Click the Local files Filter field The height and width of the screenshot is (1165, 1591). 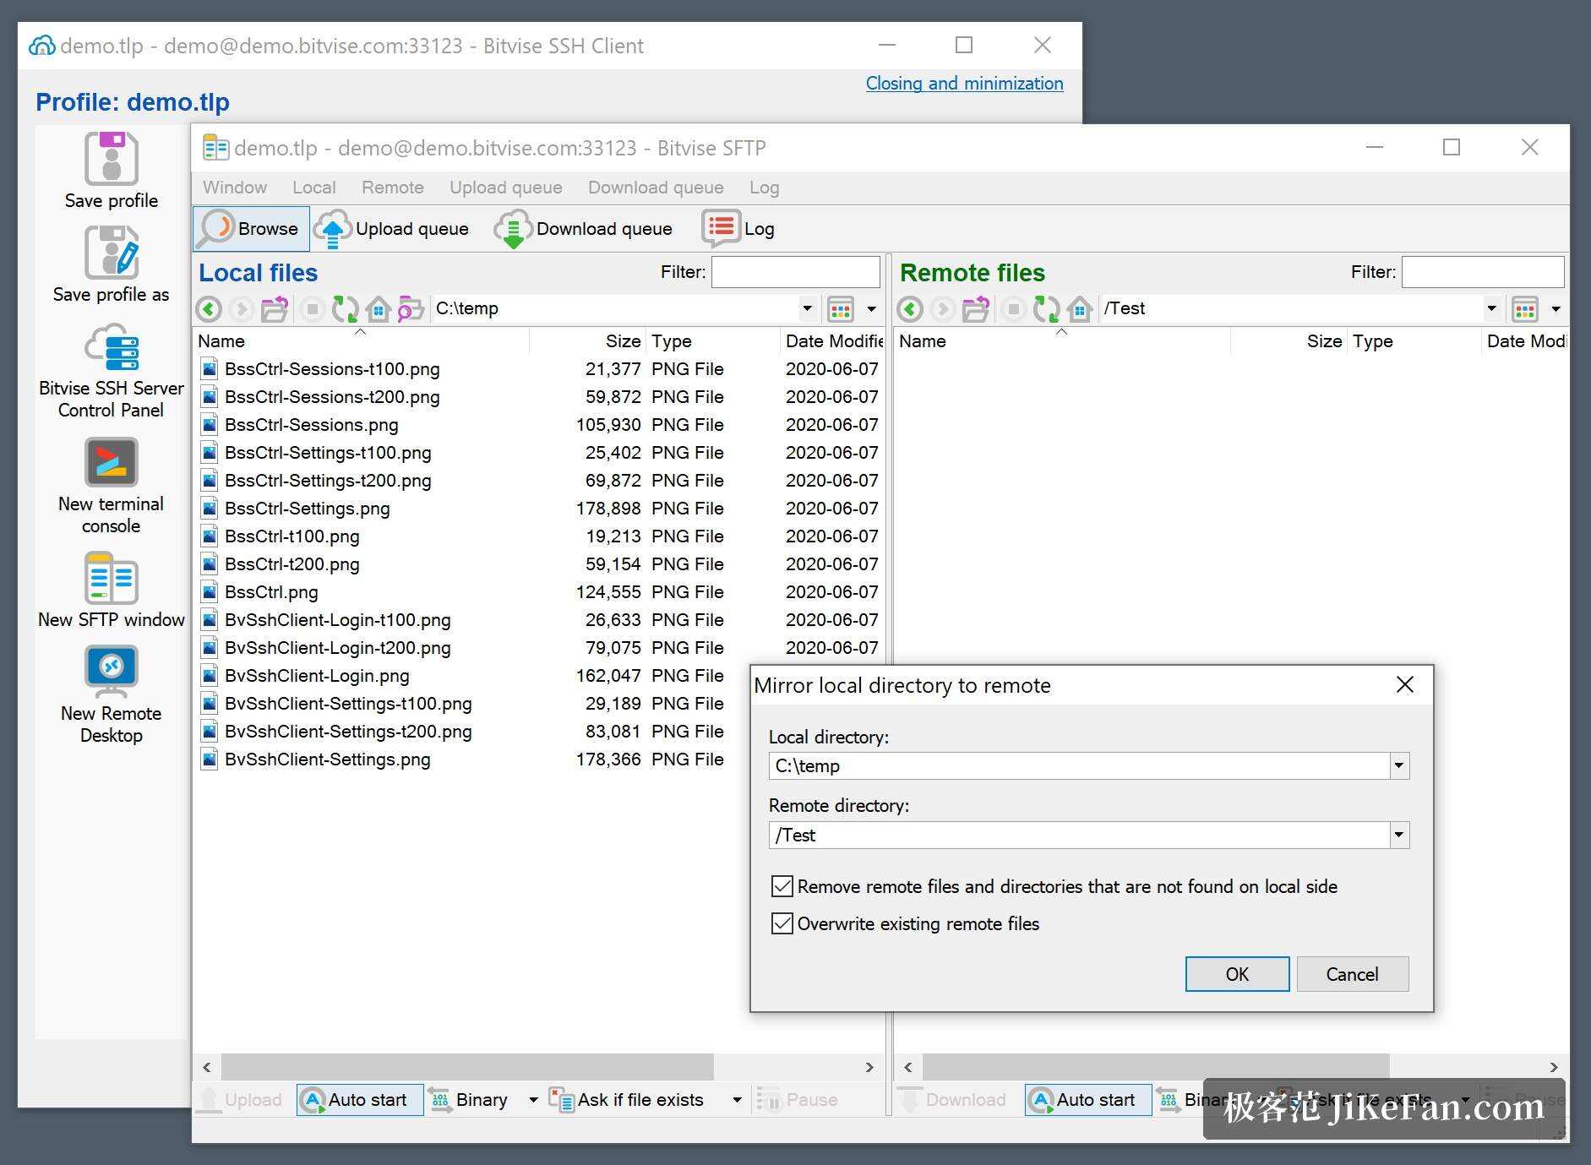coord(796,272)
